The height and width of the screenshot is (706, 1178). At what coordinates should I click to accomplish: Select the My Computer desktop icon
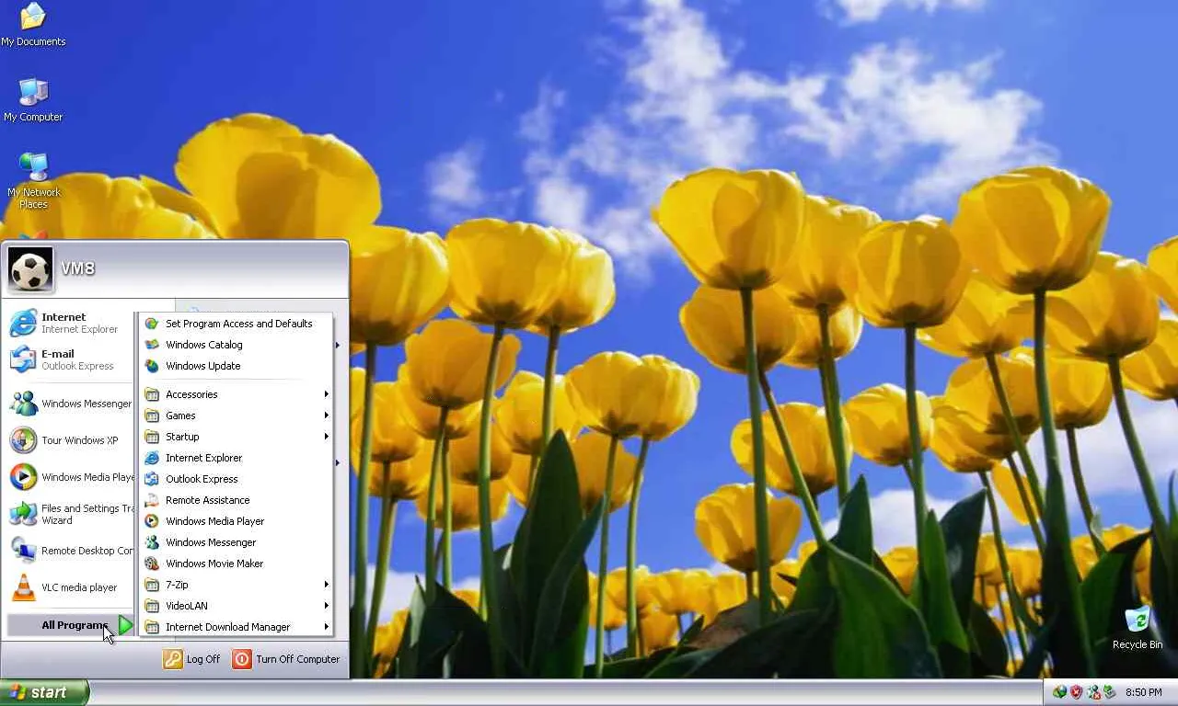pos(33,100)
